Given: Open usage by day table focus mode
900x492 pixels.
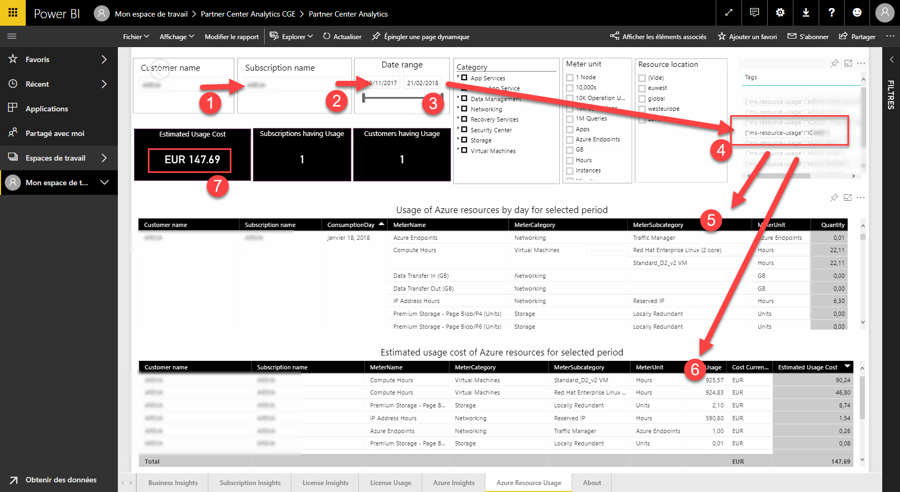Looking at the screenshot, I should 847,198.
